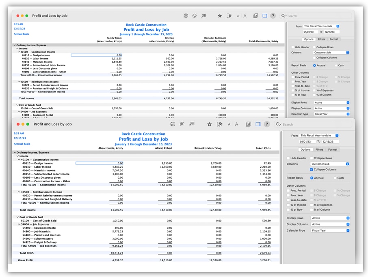This screenshot has width=368, height=277.
Task: Toggle the sidebar panel icon in the toolbar
Action: [x=258, y=124]
